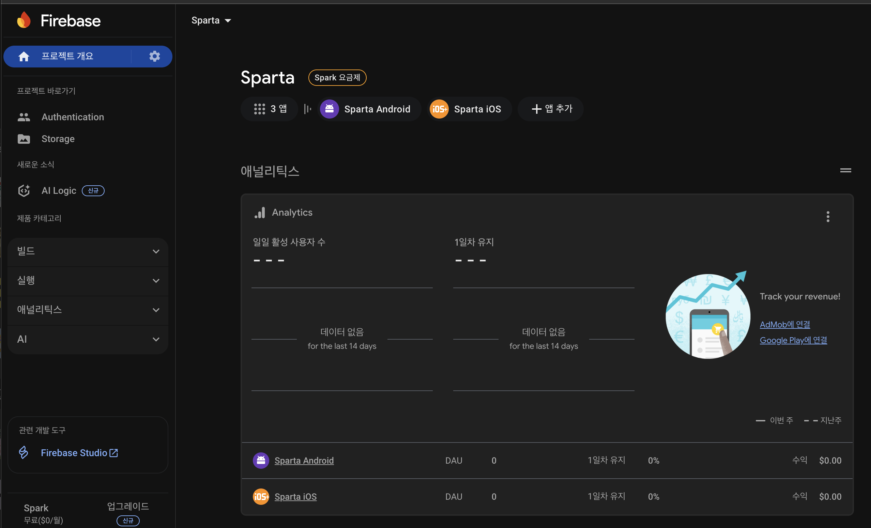Click the 지난주 legend entry
The image size is (871, 528).
pos(823,420)
